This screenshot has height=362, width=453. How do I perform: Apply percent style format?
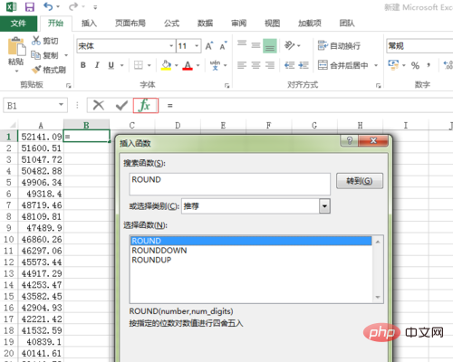coord(415,65)
